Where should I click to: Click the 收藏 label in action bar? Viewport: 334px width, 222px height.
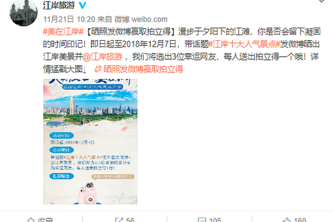(45, 220)
